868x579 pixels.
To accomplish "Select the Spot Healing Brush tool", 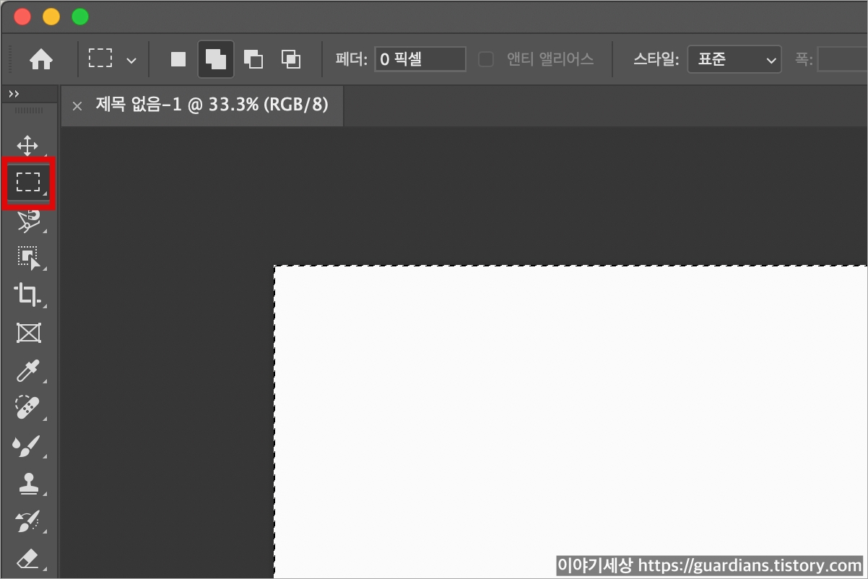I will (27, 408).
